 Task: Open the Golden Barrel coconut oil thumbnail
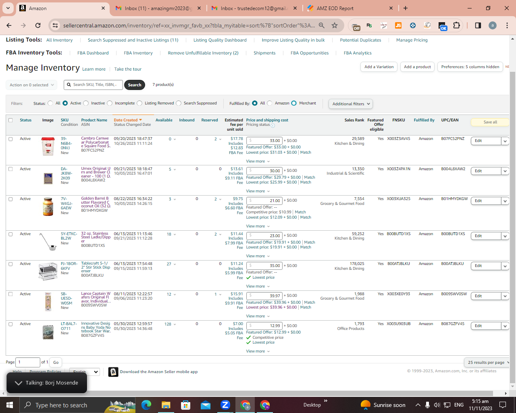pyautogui.click(x=48, y=206)
